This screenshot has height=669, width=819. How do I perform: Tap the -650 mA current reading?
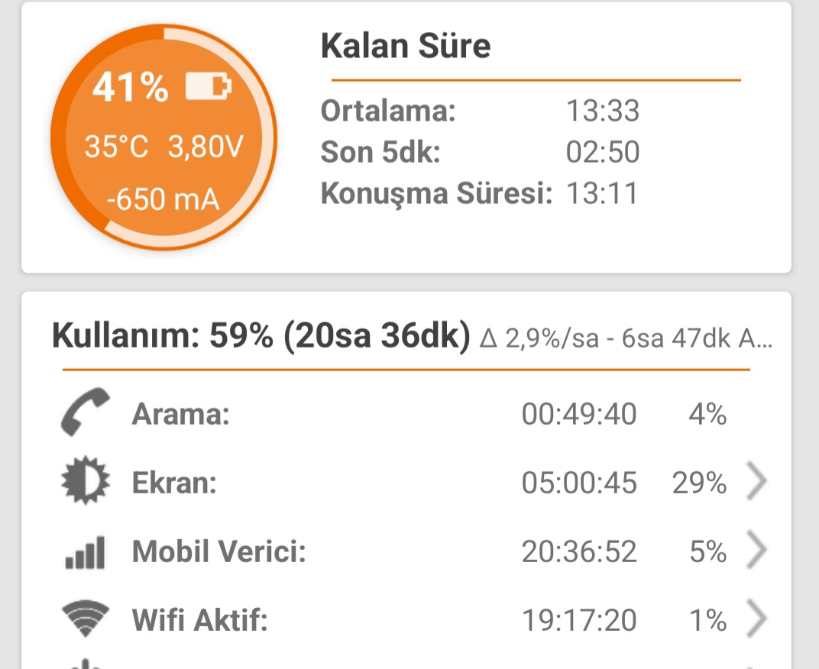coord(163,199)
